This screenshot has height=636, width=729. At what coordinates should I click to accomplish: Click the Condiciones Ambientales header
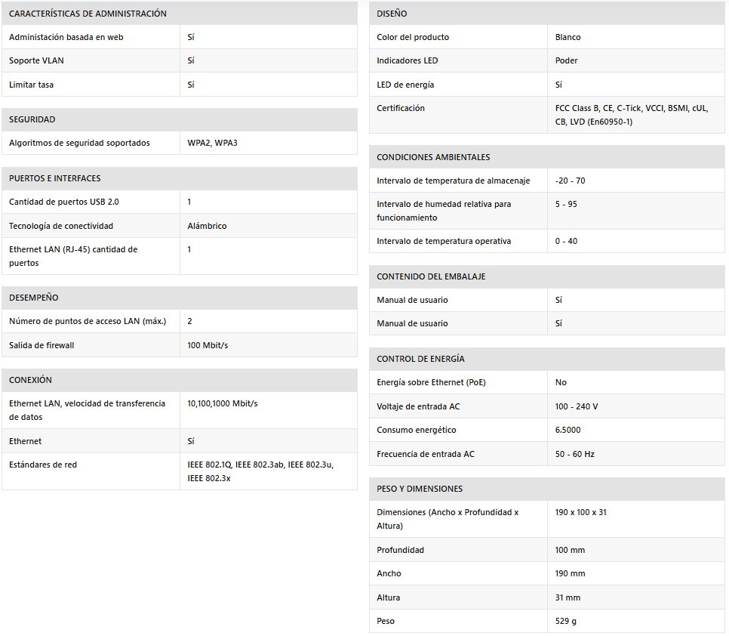pos(433,157)
